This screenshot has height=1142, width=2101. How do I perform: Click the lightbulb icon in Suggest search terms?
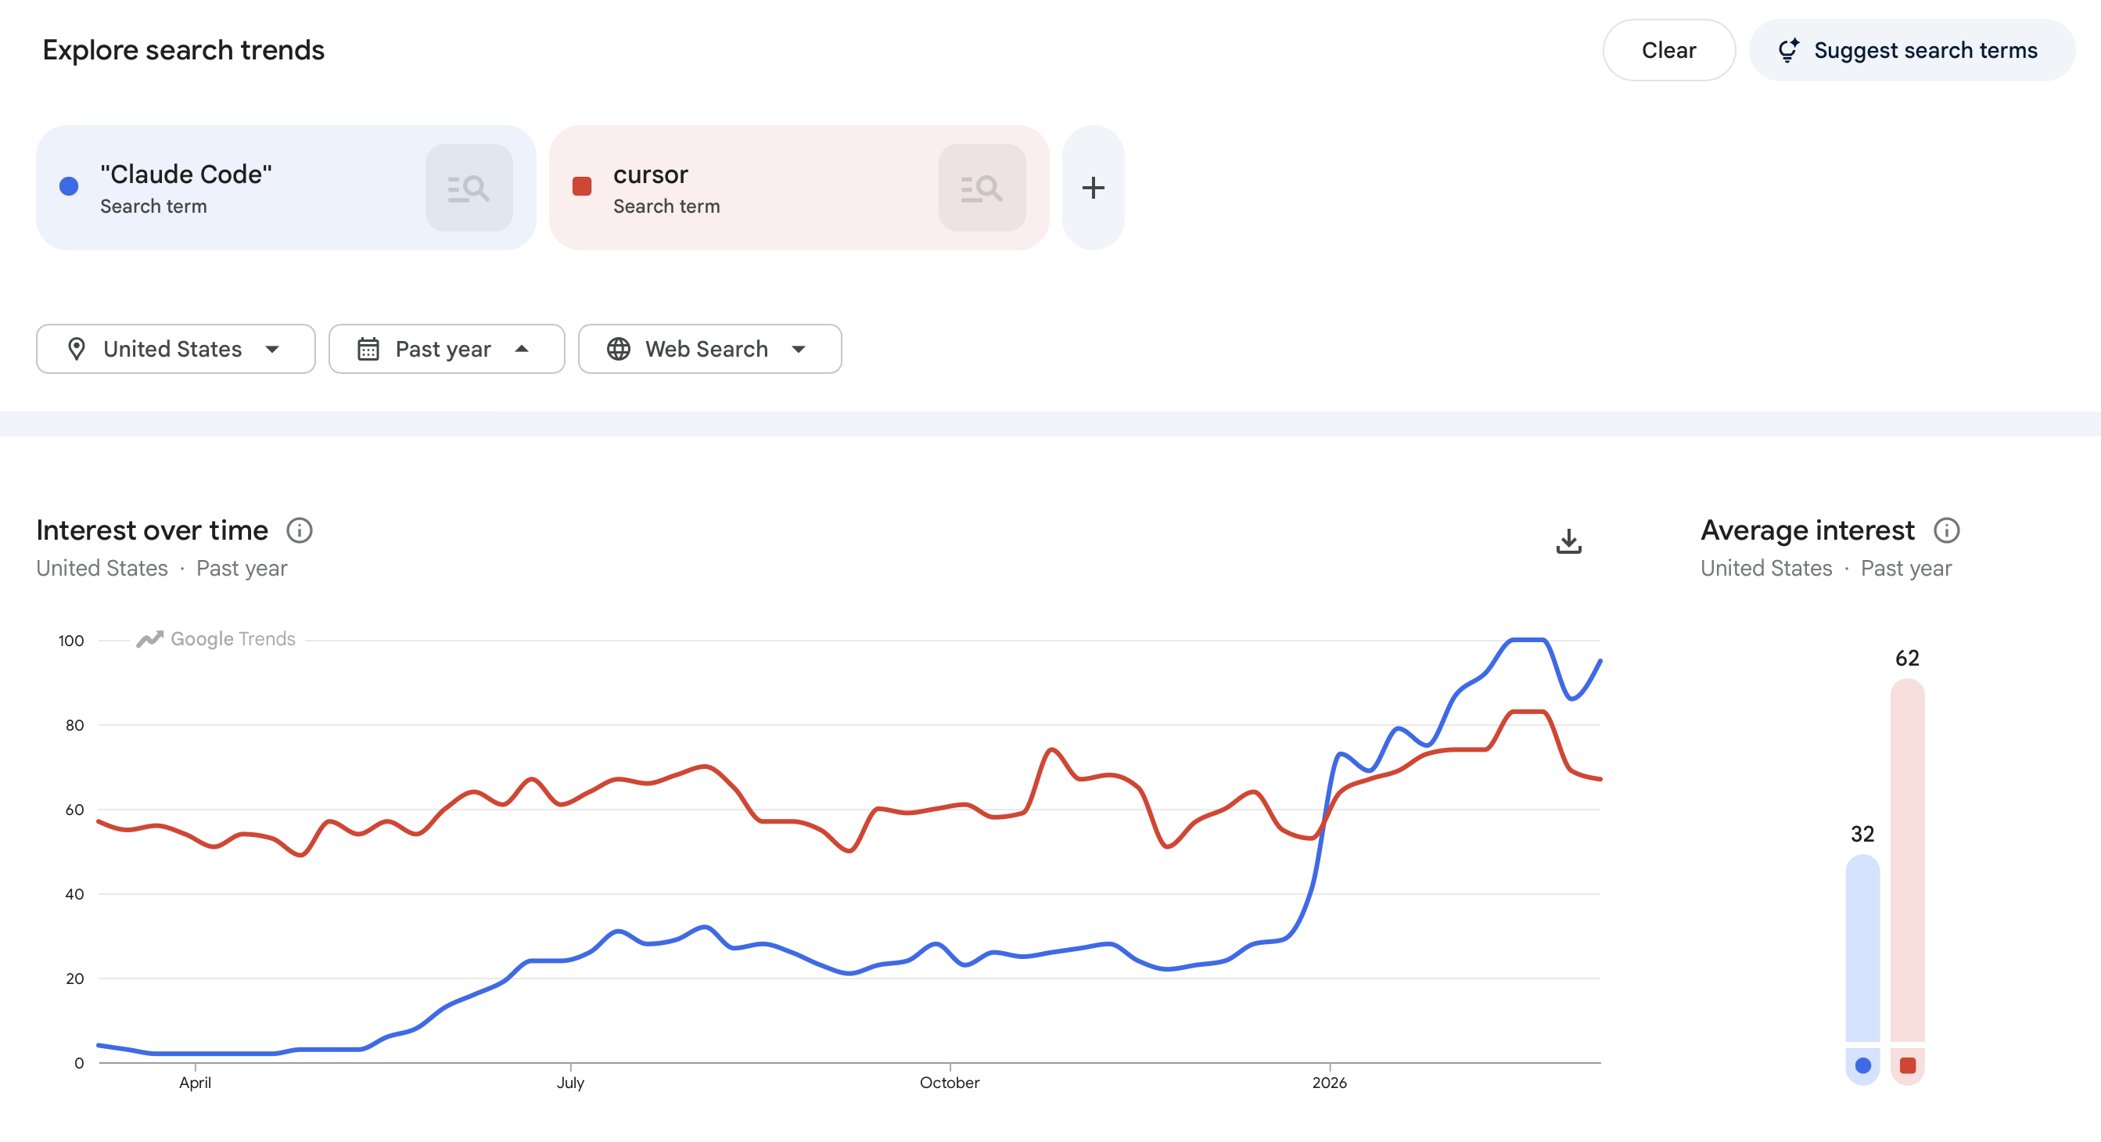[1790, 50]
